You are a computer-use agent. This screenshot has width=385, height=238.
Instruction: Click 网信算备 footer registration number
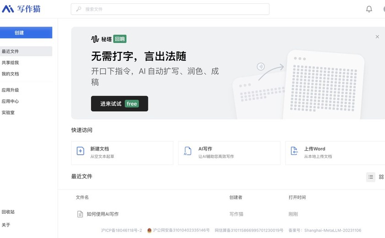249,230
